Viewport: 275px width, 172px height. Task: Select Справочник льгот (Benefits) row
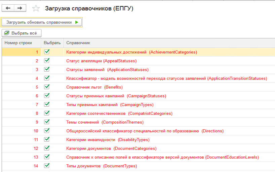click(94, 87)
